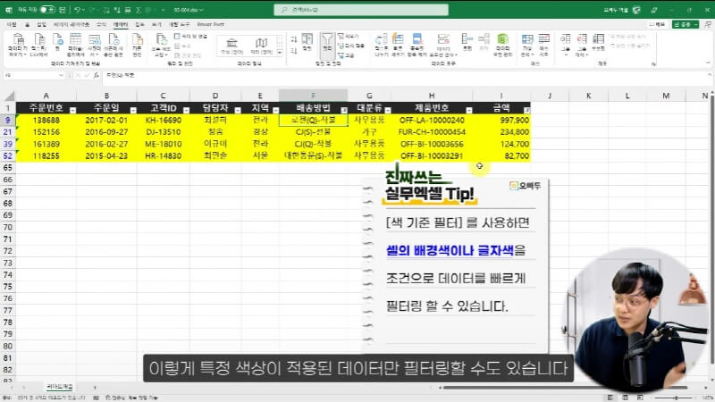Toggle AutoSave switch in title bar
The height and width of the screenshot is (402, 715).
(x=47, y=10)
